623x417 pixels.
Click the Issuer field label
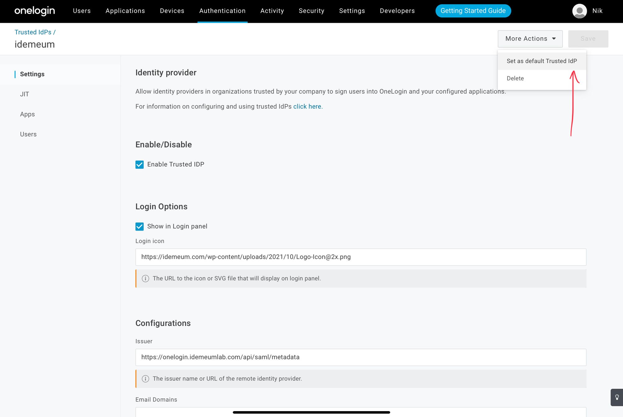coord(144,341)
